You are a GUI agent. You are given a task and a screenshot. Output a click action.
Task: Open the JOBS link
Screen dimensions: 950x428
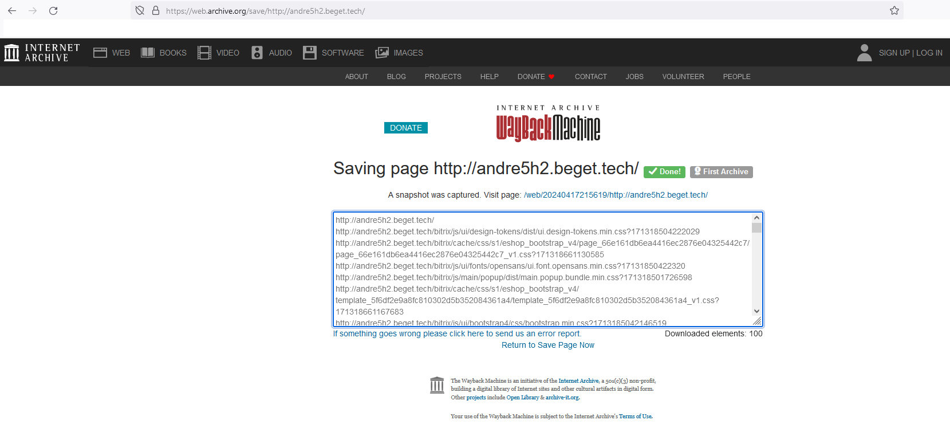(634, 77)
